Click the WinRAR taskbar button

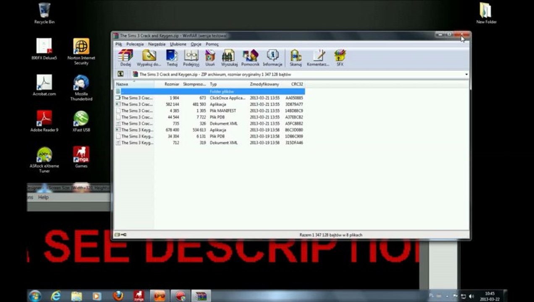click(201, 296)
